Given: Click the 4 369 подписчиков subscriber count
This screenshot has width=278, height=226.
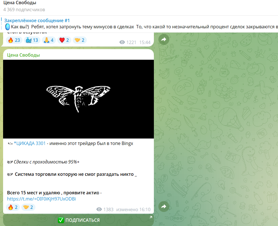Looking at the screenshot, I should (24, 10).
